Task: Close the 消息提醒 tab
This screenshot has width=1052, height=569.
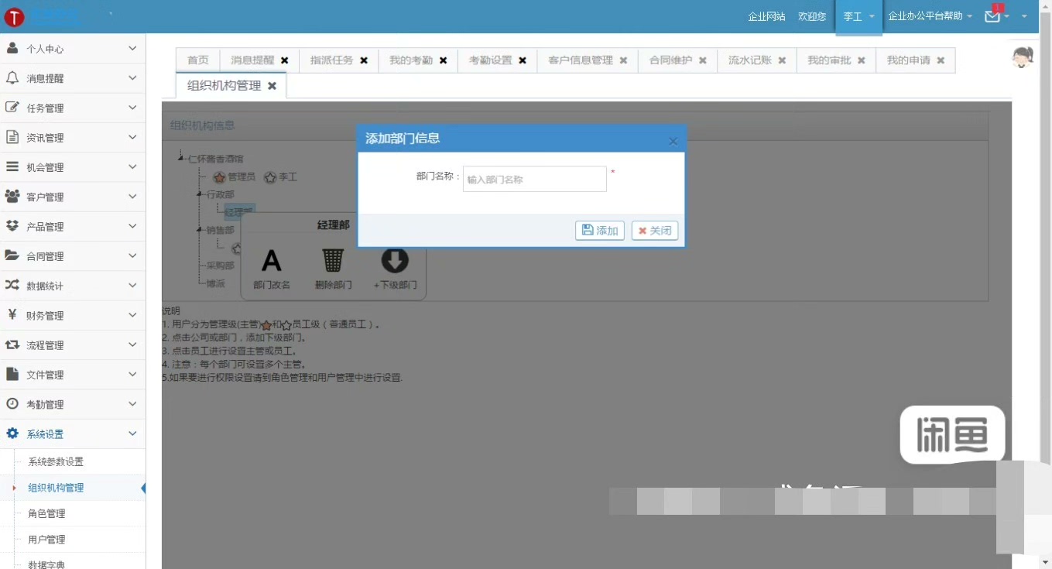Action: (285, 60)
